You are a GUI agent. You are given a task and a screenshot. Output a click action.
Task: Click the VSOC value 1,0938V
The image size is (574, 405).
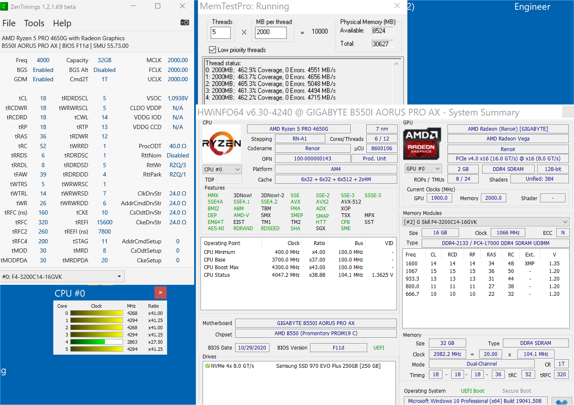point(178,98)
